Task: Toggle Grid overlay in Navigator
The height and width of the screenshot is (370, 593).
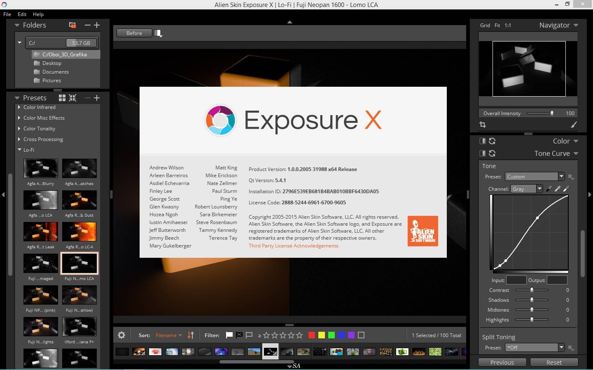Action: (x=485, y=25)
